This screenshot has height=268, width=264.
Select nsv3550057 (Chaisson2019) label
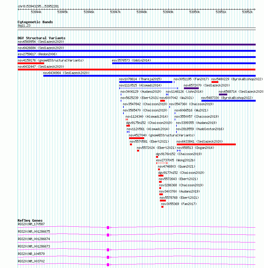point(197,116)
